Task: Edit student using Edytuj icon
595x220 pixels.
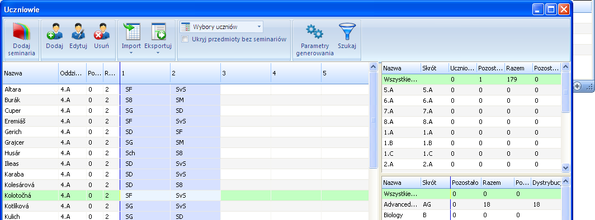Action: coord(78,32)
